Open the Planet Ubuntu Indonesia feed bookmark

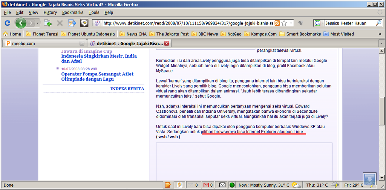click(88, 34)
